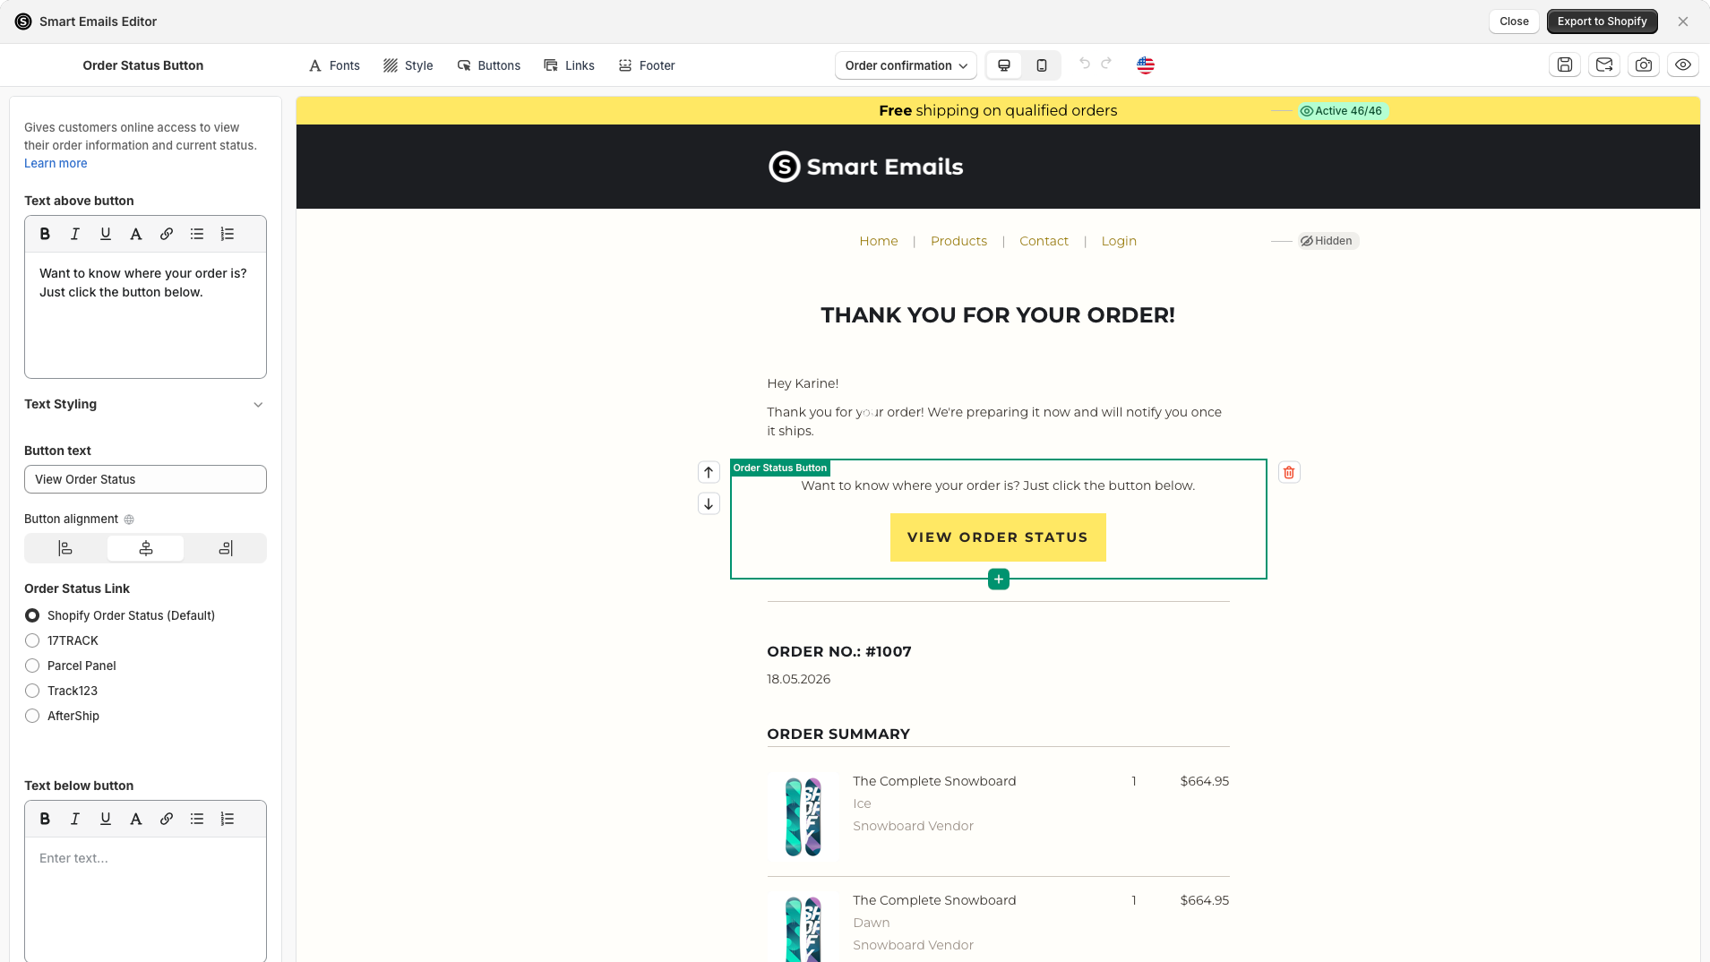Add a block below Order Status Button
The width and height of the screenshot is (1710, 962).
(x=999, y=580)
